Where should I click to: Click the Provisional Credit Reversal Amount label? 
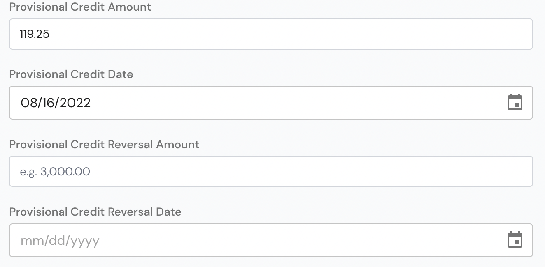[x=104, y=145]
